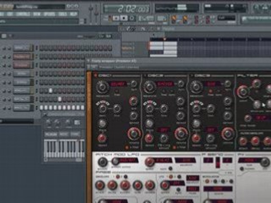Toggle off the lit step in the seventh channel row

pos(60,99)
